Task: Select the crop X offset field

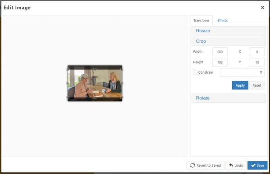Action: (257, 52)
